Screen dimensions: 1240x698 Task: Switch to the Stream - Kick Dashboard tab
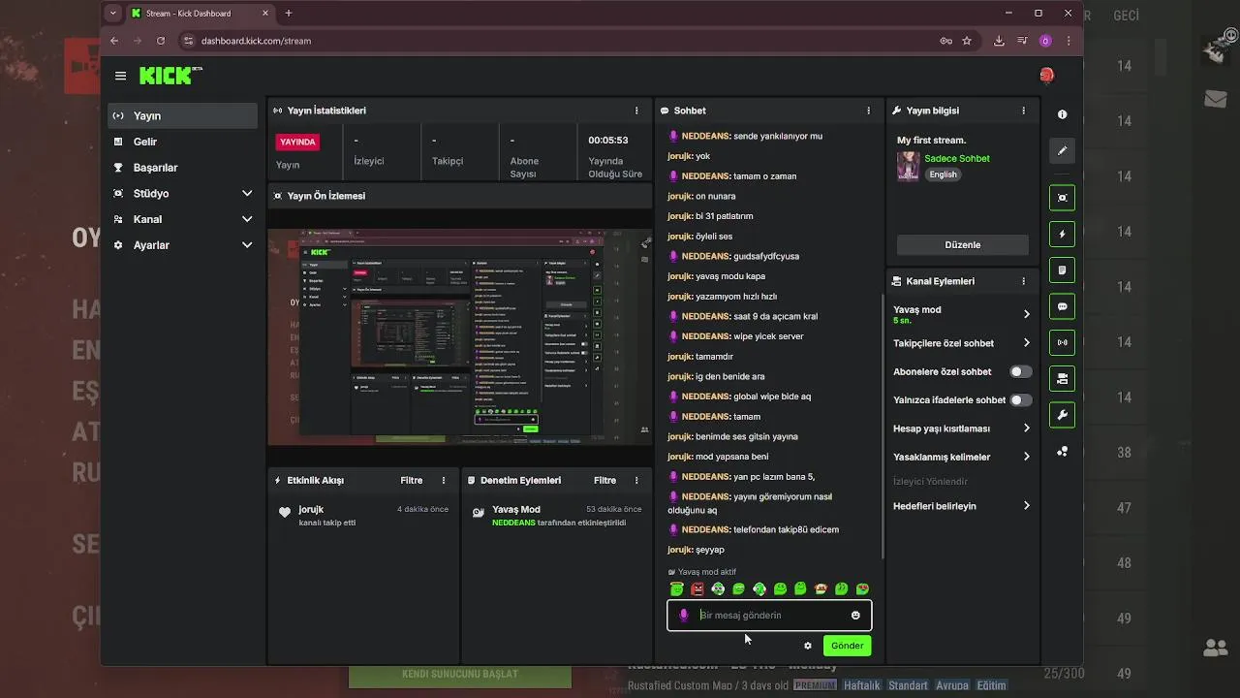pyautogui.click(x=199, y=14)
